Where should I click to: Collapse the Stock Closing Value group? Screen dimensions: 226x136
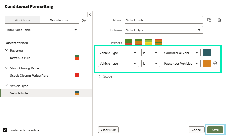(x=6, y=68)
